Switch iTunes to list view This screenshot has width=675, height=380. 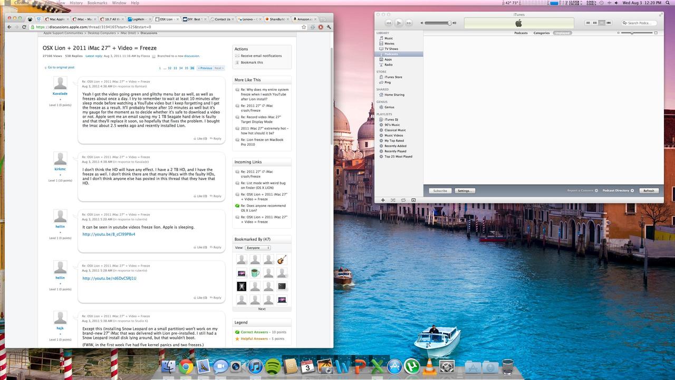pos(589,23)
